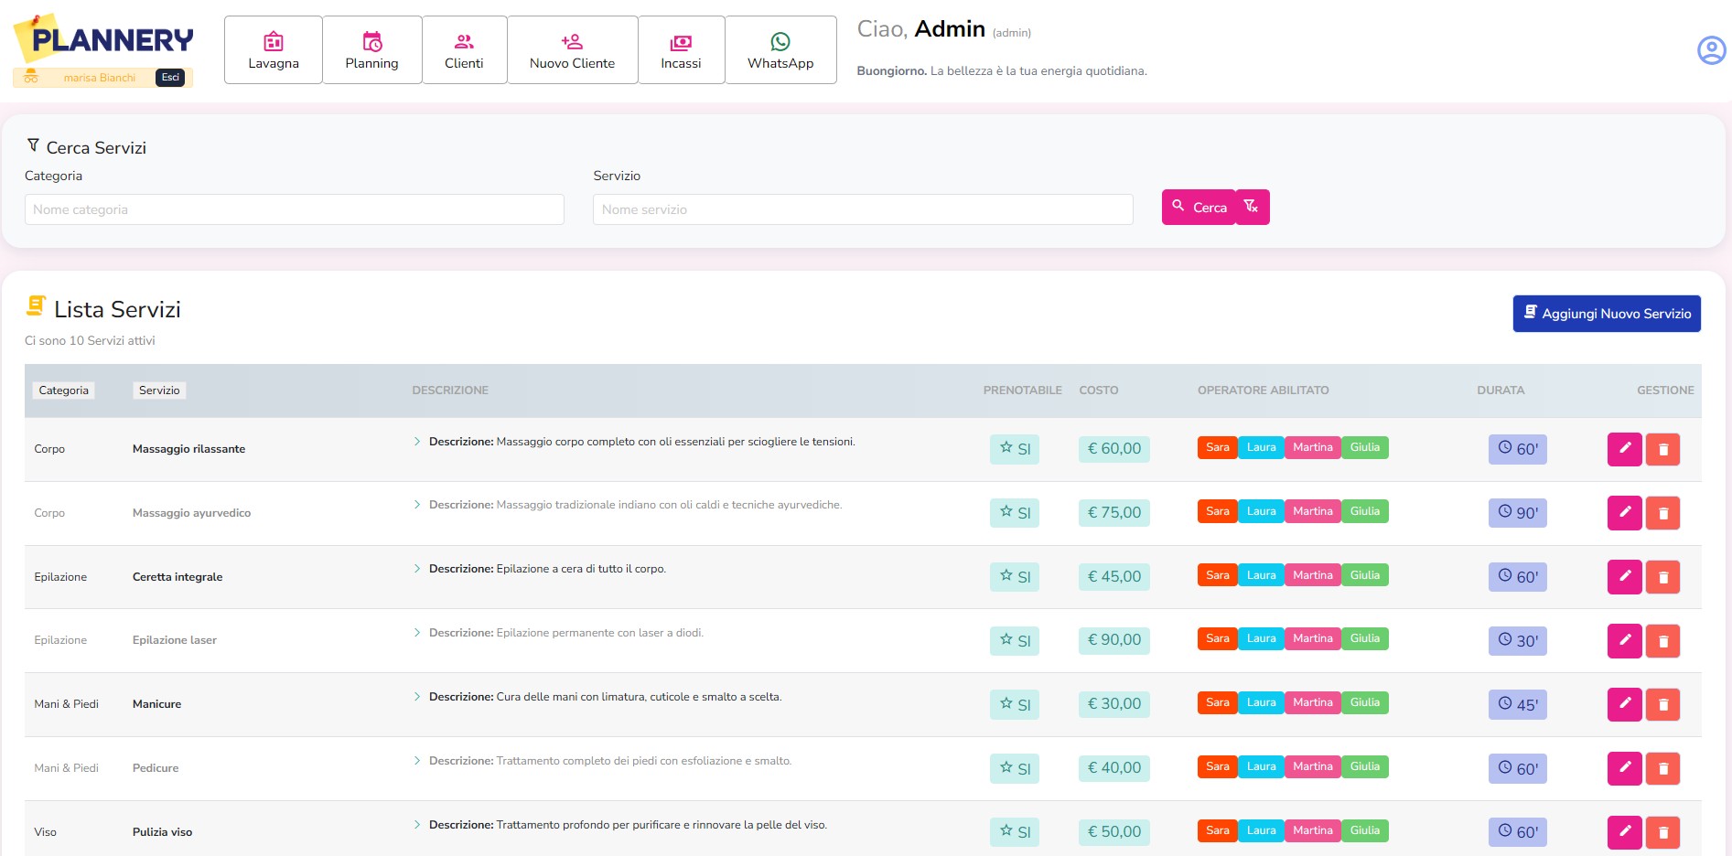The image size is (1732, 856).
Task: Click the Lista Servizi heading icon
Action: click(x=36, y=305)
